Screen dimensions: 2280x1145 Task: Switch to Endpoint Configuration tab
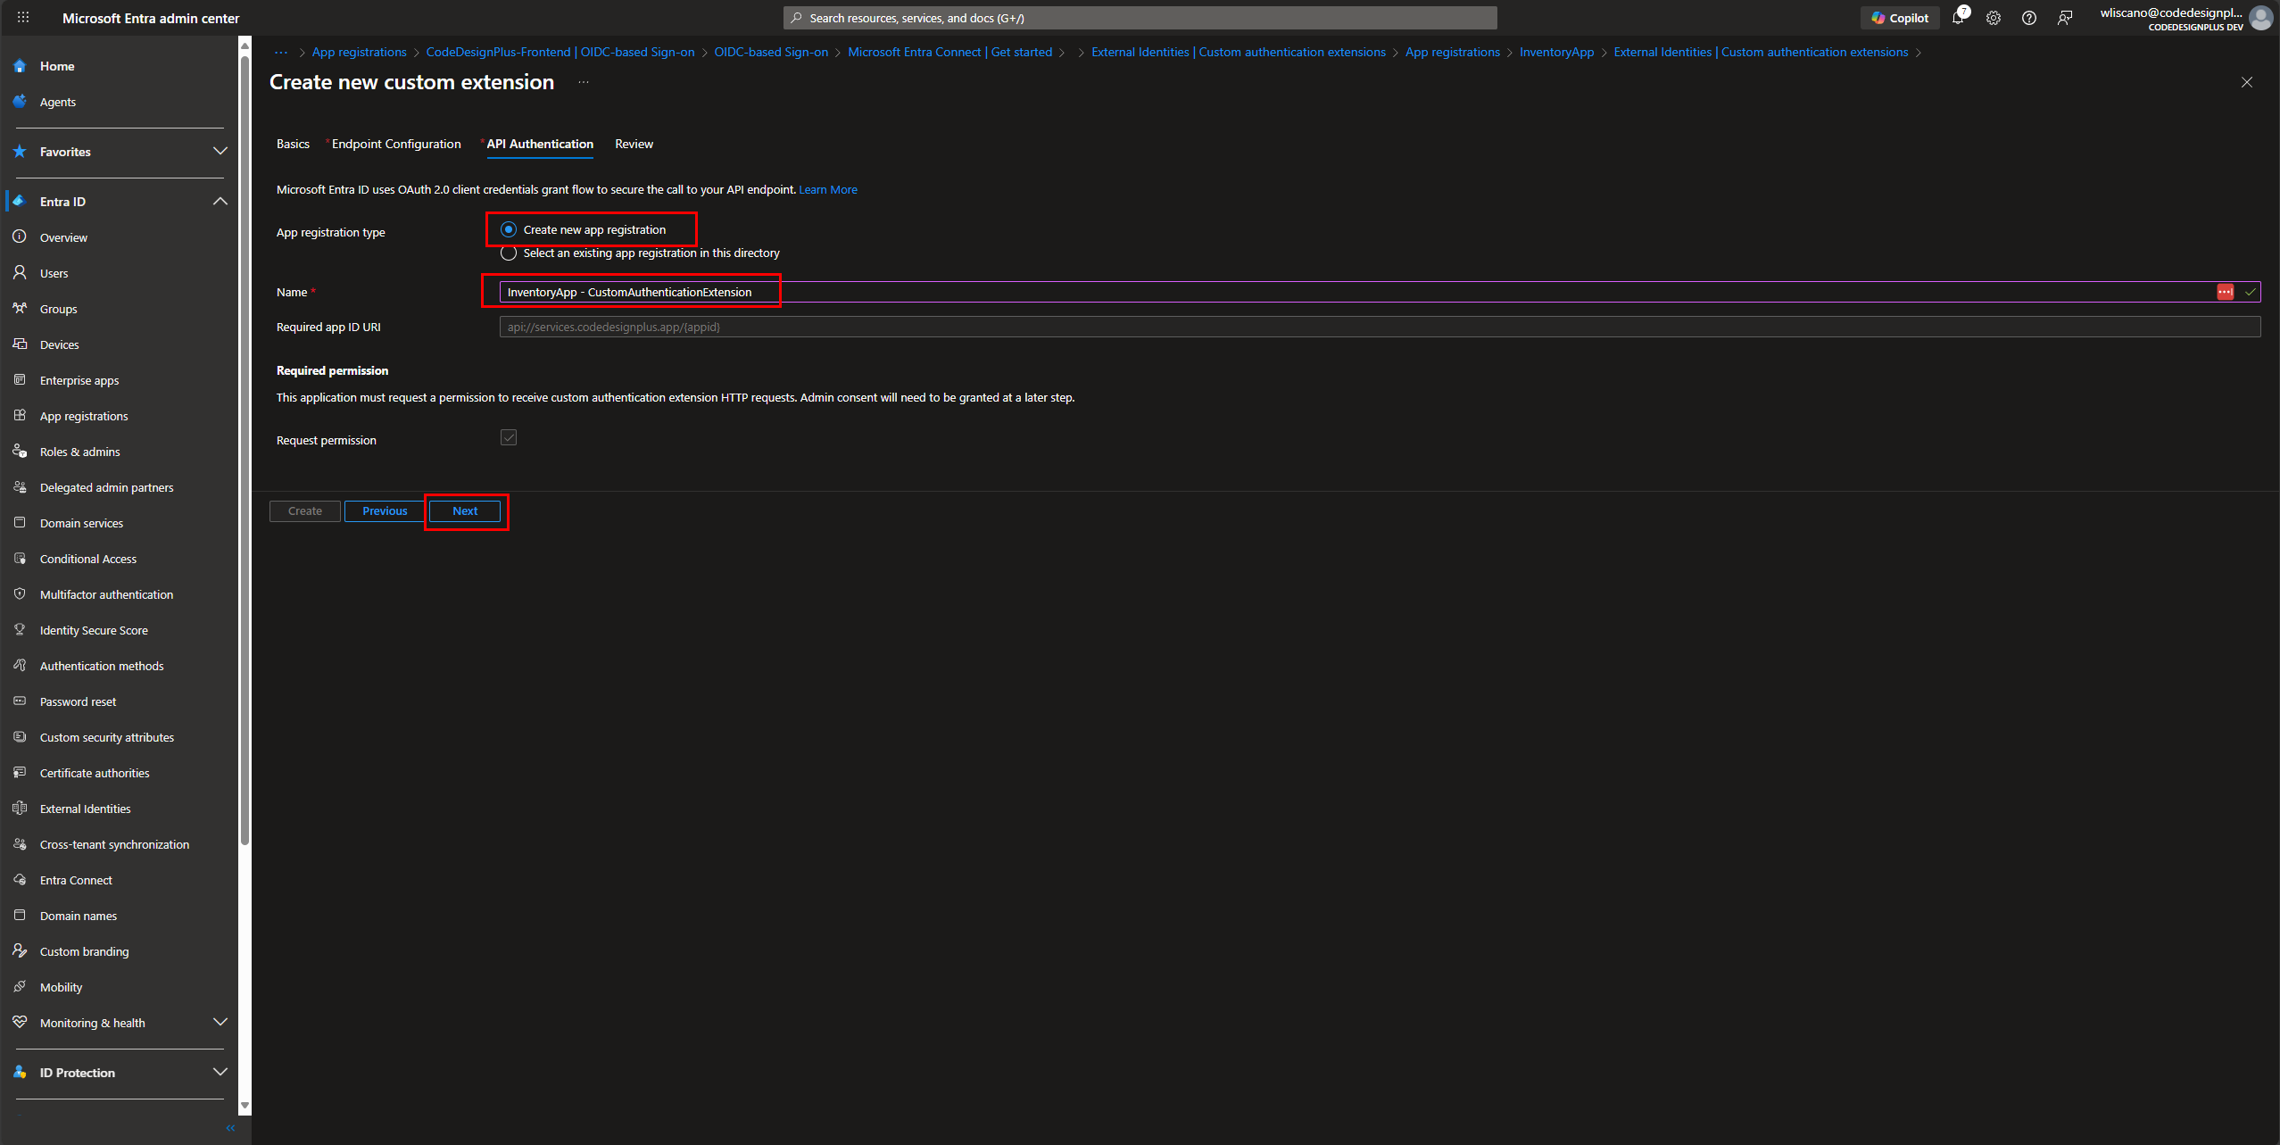396,144
